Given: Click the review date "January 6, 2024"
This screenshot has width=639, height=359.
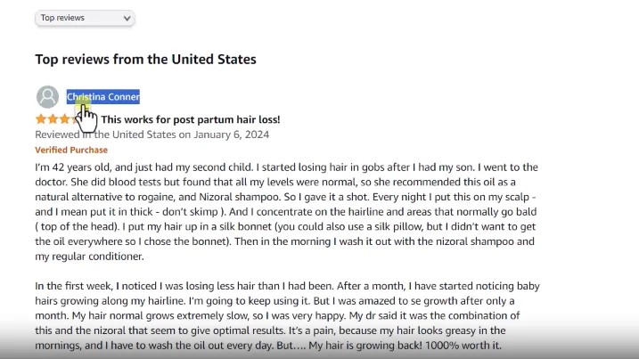Looking at the screenshot, I should (x=231, y=135).
